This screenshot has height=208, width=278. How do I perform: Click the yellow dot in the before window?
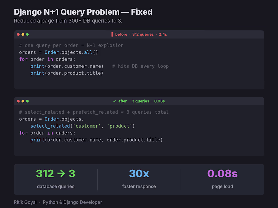click(x=23, y=35)
